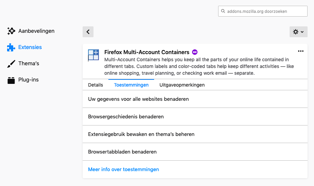
Task: Select the Toestemmingen tab
Action: [x=131, y=85]
